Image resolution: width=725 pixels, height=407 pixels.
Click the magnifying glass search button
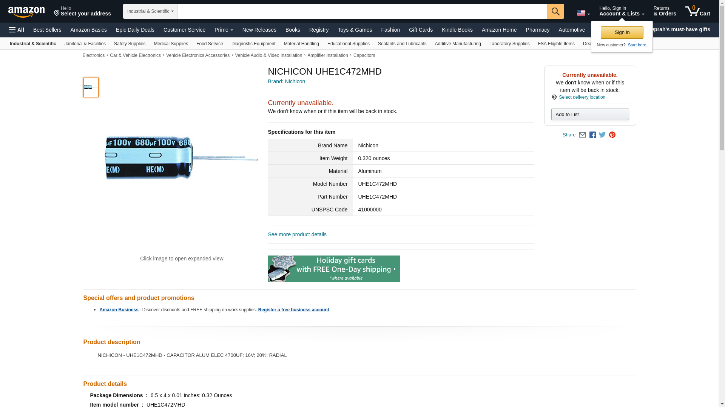(555, 11)
